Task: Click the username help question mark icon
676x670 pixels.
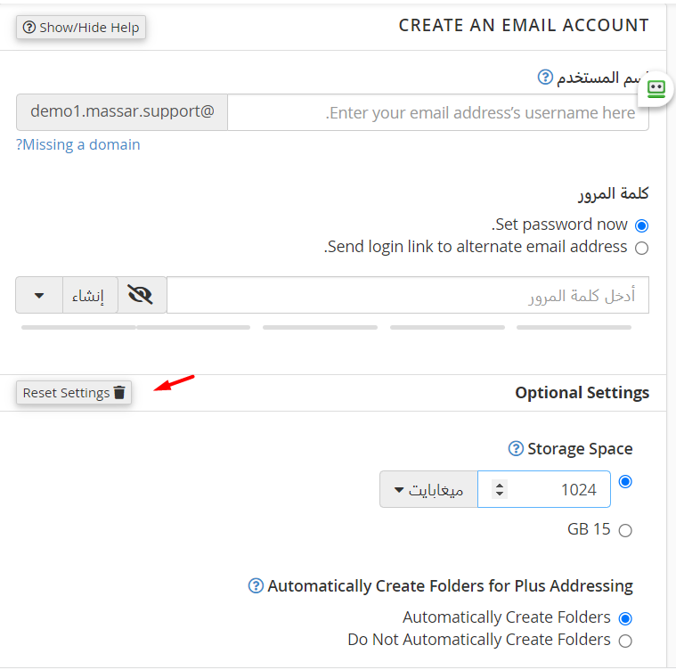Action: click(x=546, y=78)
